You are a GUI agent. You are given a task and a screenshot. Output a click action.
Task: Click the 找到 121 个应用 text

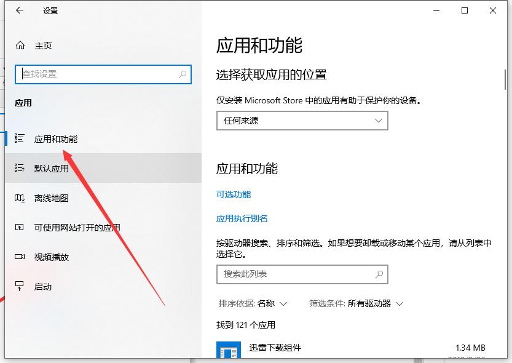(x=246, y=325)
